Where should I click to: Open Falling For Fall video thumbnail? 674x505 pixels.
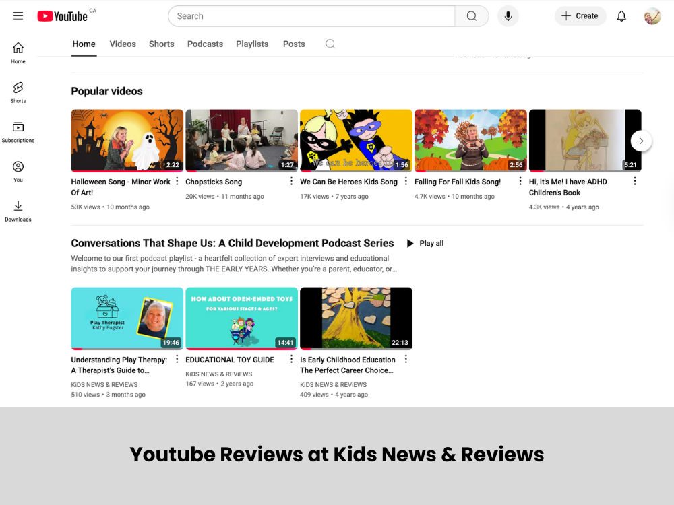tap(470, 141)
